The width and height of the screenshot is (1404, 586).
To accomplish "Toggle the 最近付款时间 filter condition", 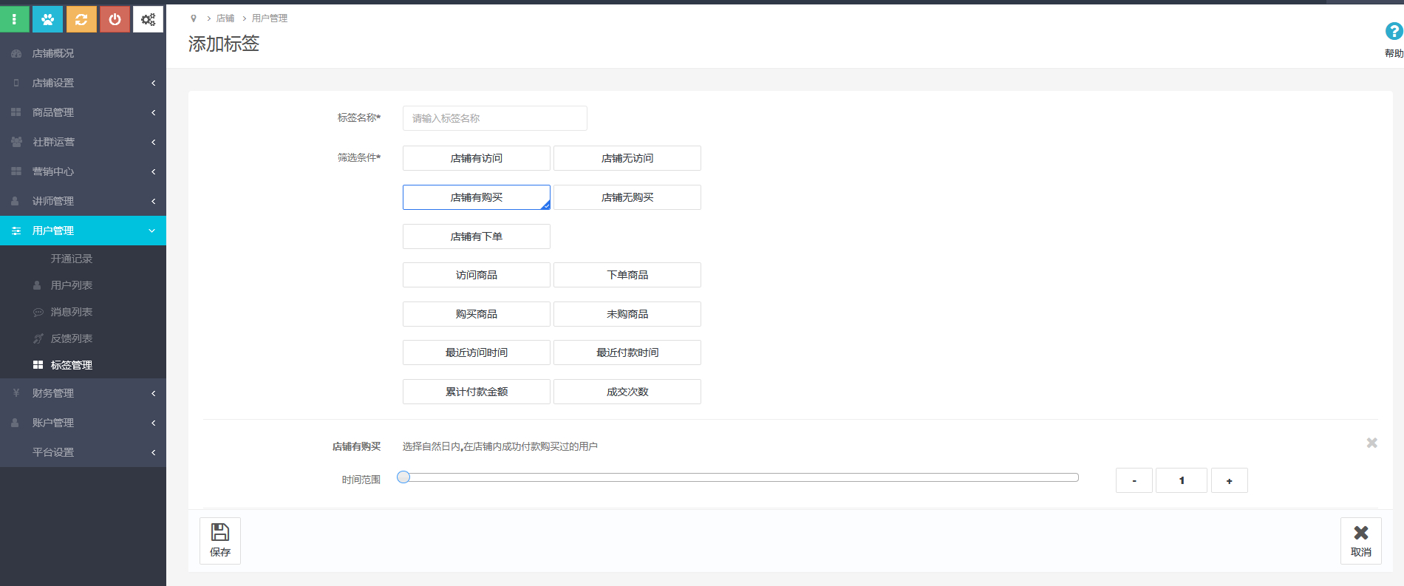I will click(x=627, y=352).
